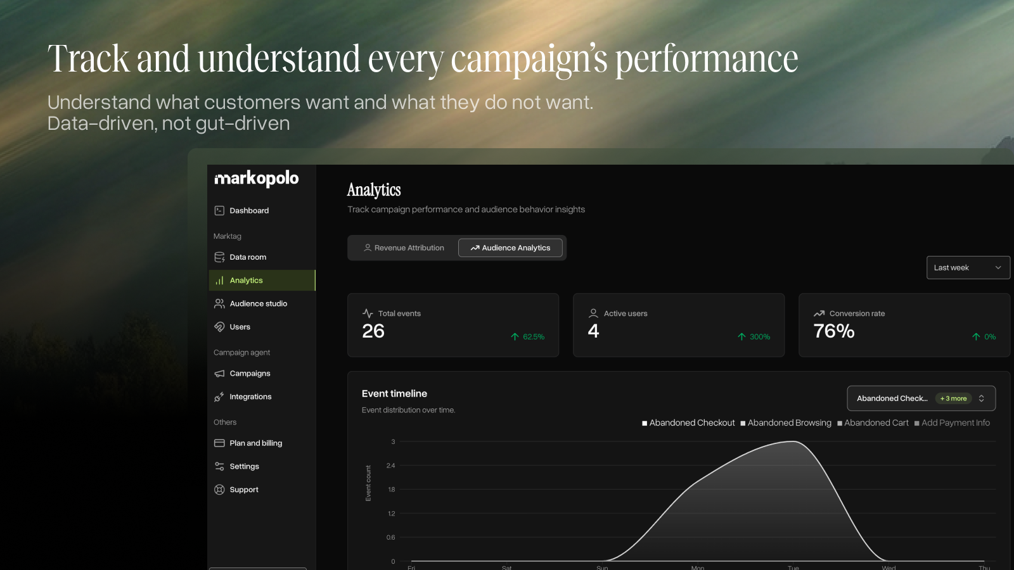Click the Last week dropdown chevron
Viewport: 1014px width, 570px height.
(998, 268)
